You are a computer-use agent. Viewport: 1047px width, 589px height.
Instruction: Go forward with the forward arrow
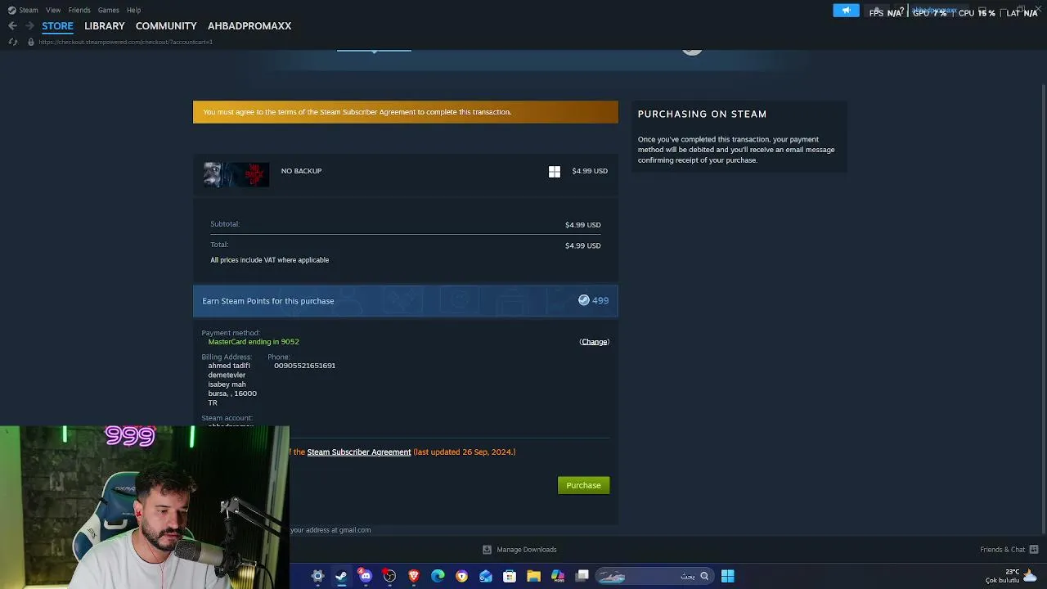pyautogui.click(x=29, y=26)
